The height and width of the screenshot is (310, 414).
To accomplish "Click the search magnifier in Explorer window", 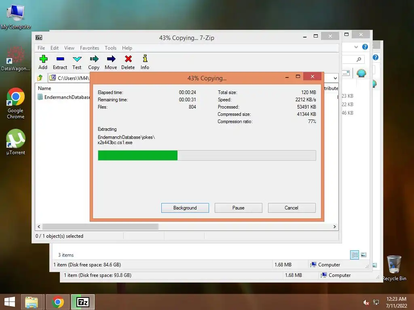I will click(359, 59).
